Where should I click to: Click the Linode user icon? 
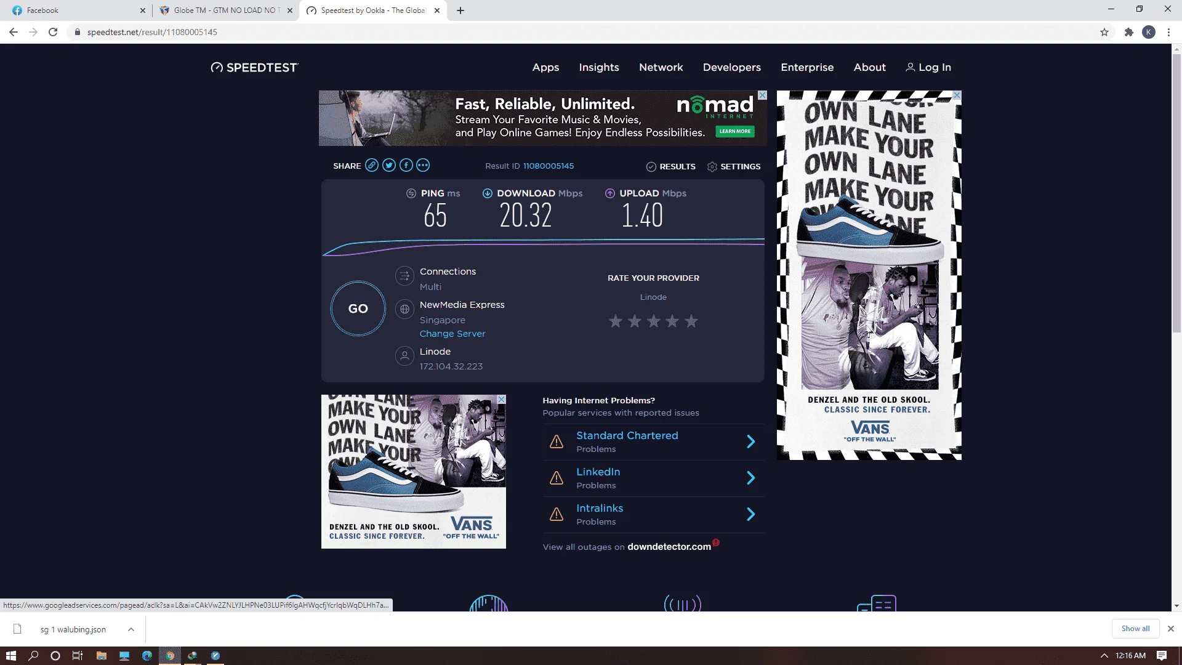404,356
